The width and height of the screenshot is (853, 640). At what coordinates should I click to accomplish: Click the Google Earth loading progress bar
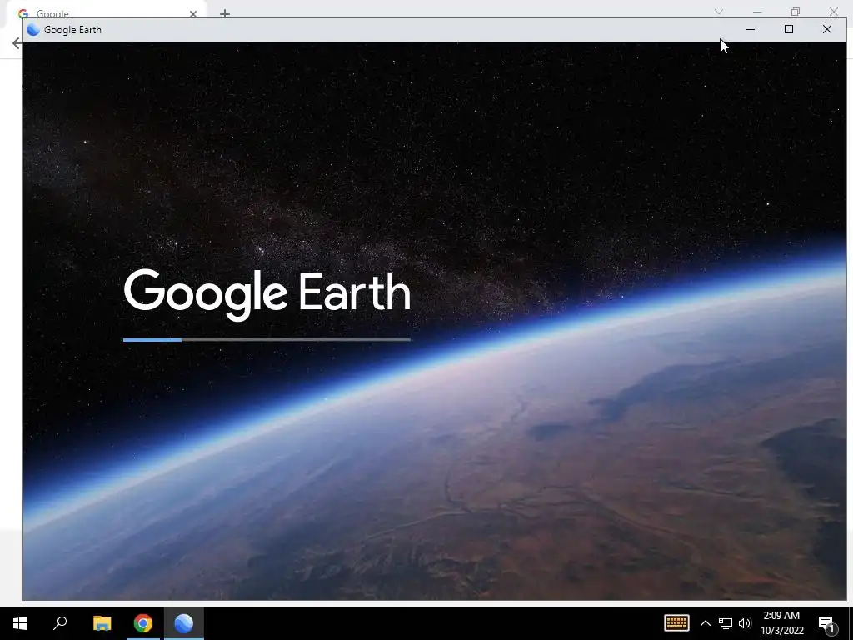pyautogui.click(x=267, y=340)
